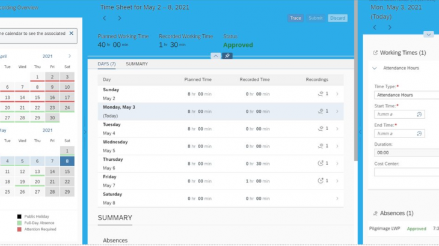Open time picker for End Time
The width and height of the screenshot is (439, 246).
[419, 134]
